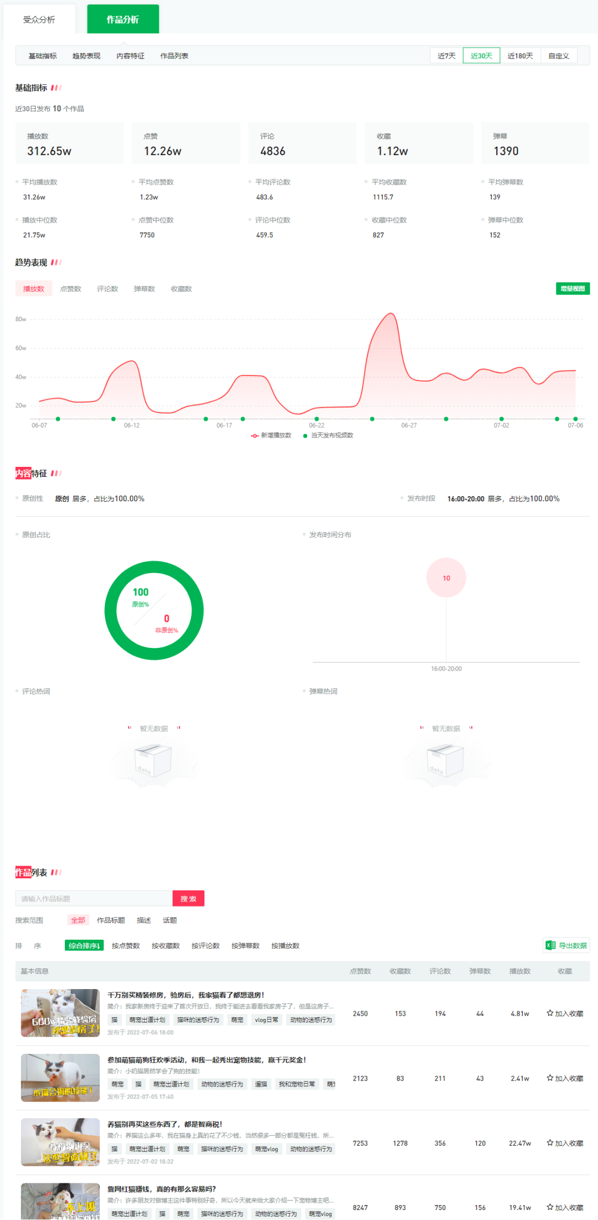The image size is (598, 1220).
Task: Click the 逗猫 tag on the second video
Action: coord(261,1084)
